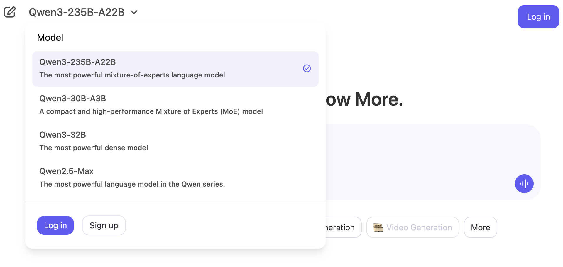Click the Qwen3-235B-A22B title in the top bar
The width and height of the screenshot is (563, 267).
(x=77, y=12)
